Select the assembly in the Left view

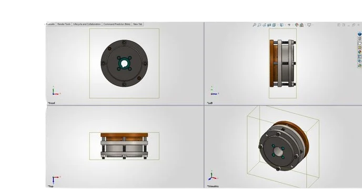click(283, 64)
